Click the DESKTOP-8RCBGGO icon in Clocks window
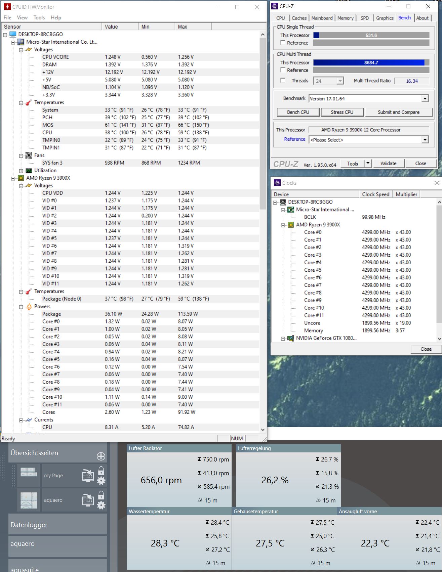 click(283, 202)
